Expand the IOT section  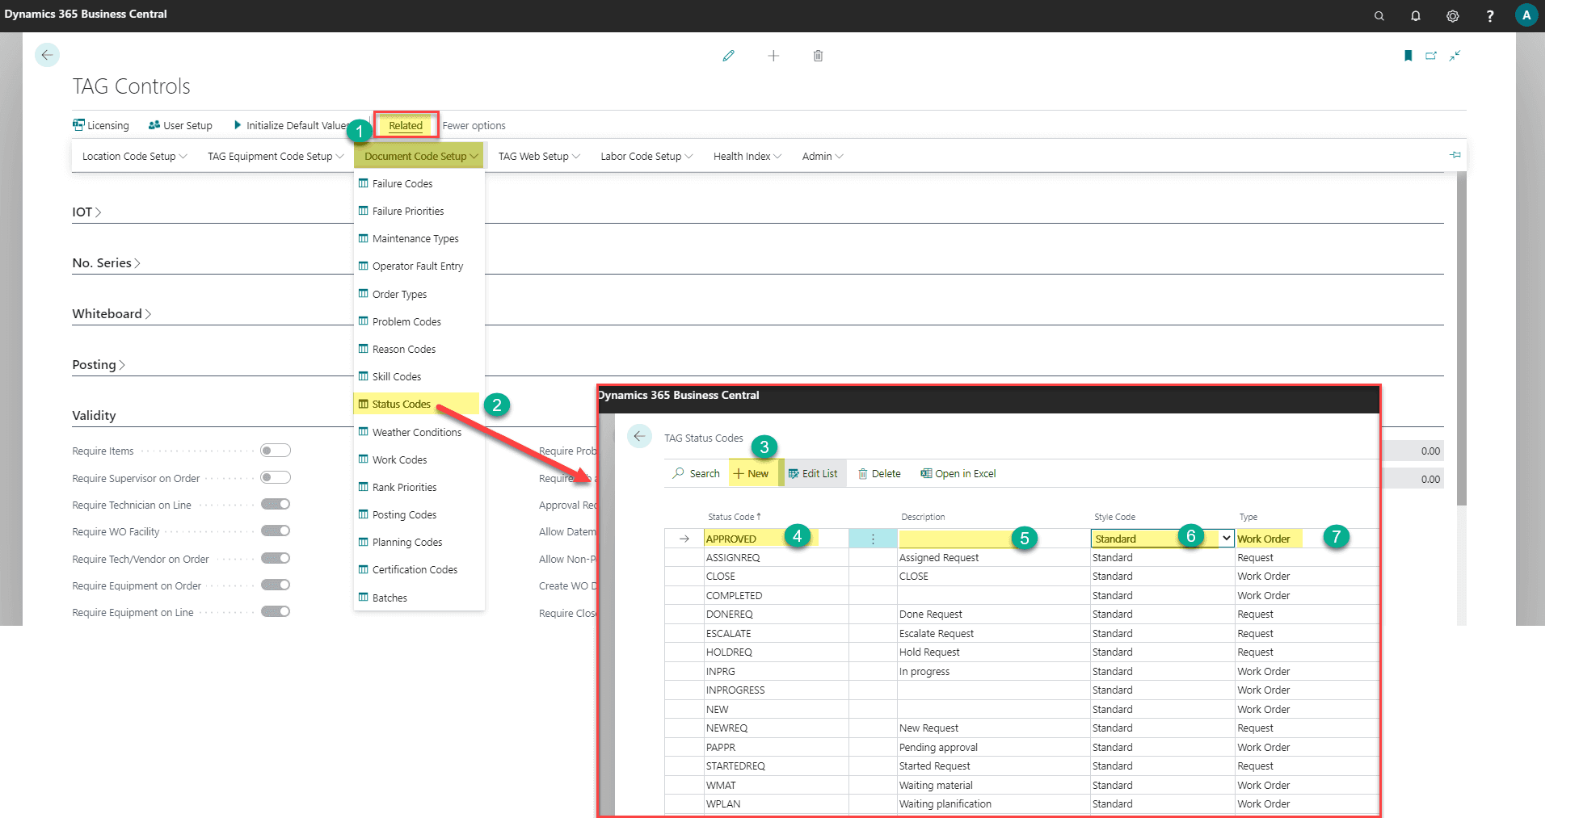[x=86, y=212]
